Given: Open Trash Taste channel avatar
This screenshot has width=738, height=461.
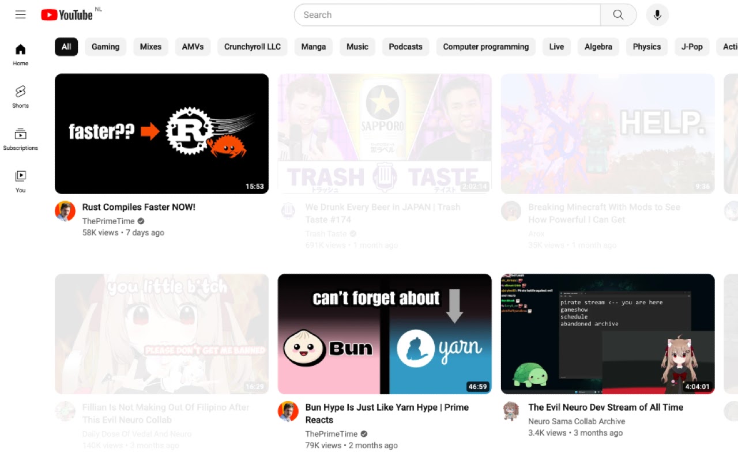Looking at the screenshot, I should (288, 211).
